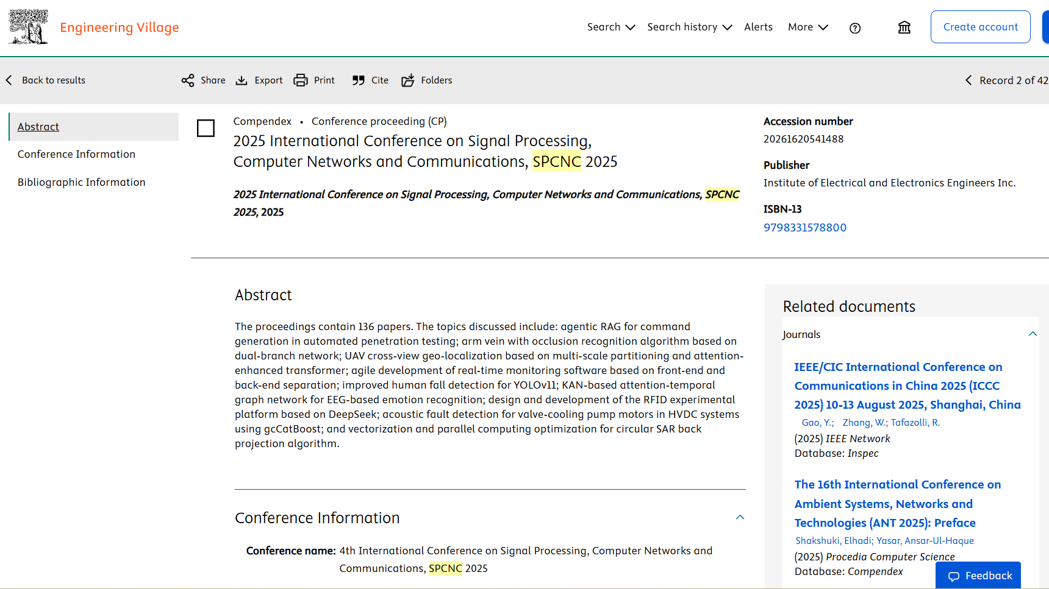Open the Search history dropdown

(689, 27)
